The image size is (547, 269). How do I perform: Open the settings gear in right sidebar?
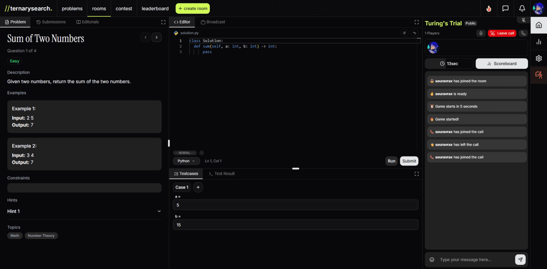point(539,58)
